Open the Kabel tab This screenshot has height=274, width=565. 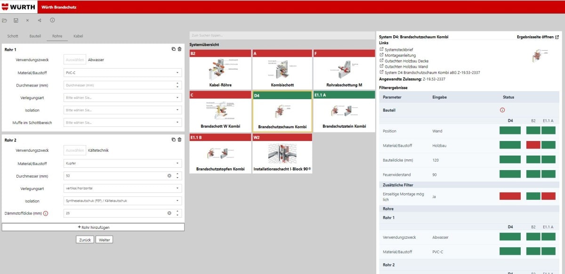(78, 36)
